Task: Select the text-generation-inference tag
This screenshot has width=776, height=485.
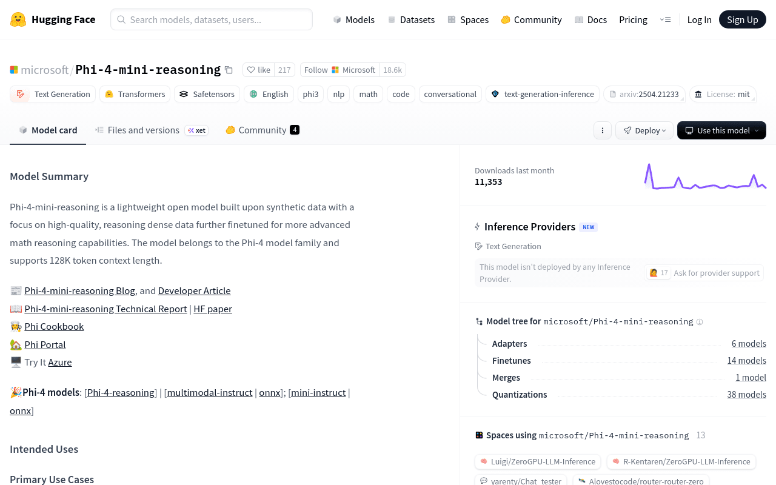Action: point(543,94)
